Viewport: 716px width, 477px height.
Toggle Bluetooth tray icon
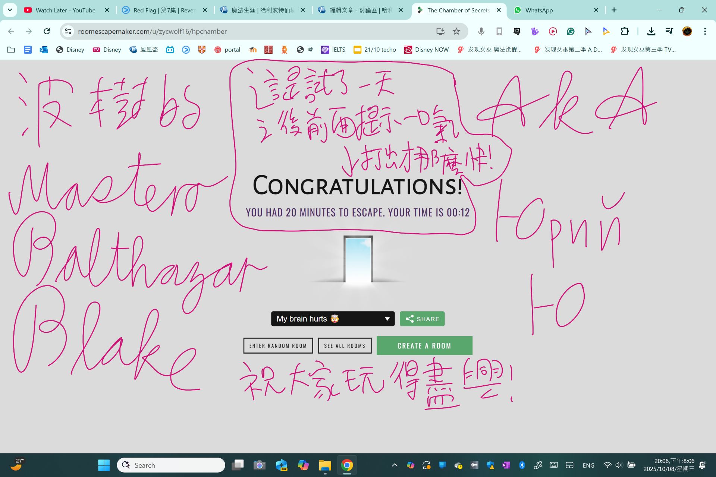coord(522,465)
